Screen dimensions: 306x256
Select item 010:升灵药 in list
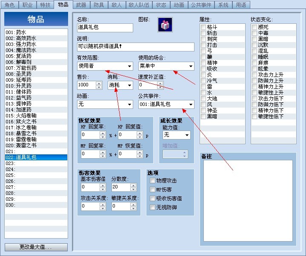pos(36,86)
